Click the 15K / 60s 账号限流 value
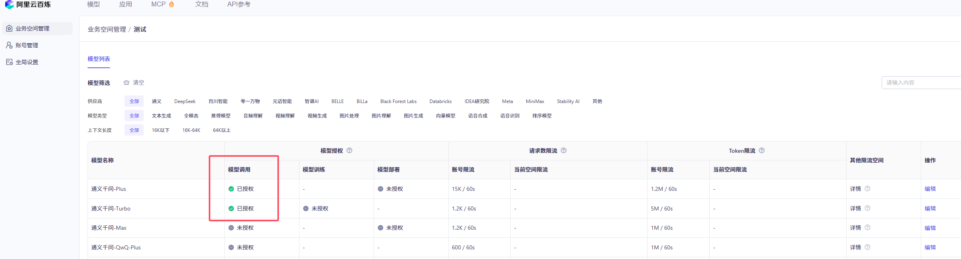This screenshot has height=259, width=961. 463,189
